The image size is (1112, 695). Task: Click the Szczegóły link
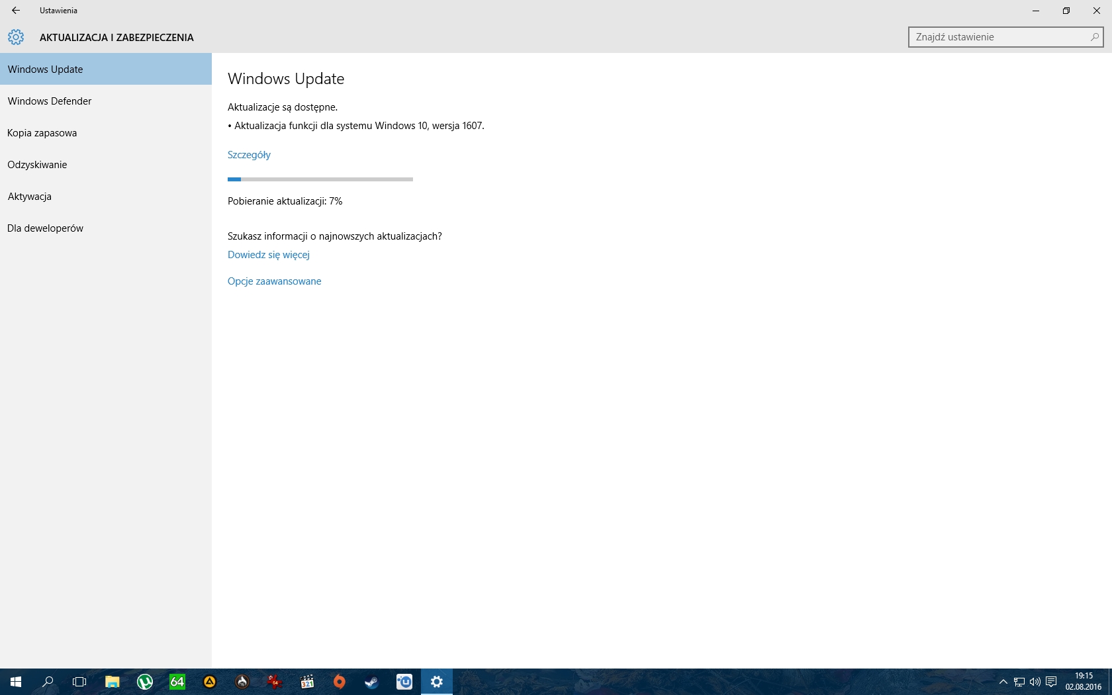[x=249, y=155]
